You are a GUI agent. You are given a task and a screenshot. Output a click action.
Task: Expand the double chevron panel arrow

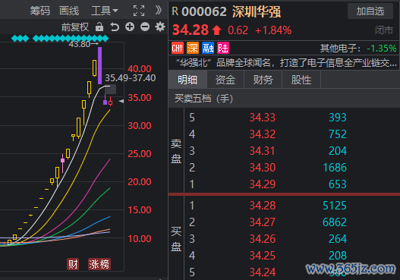159,11
